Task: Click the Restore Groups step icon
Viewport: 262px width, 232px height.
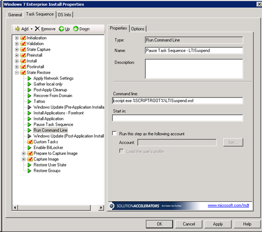Action: (30, 171)
